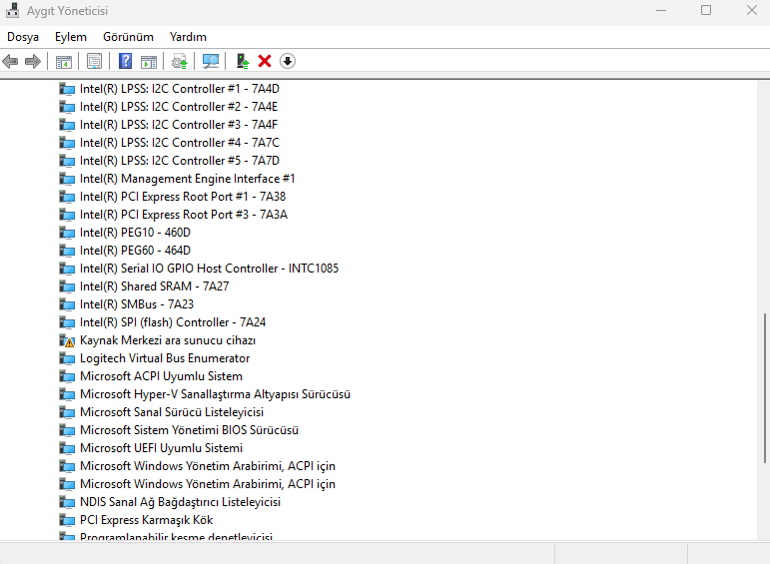Select Intel(R) LPSS: I2C Controller #1 - 7A4D
Screen dimensions: 770x564
tap(180, 89)
